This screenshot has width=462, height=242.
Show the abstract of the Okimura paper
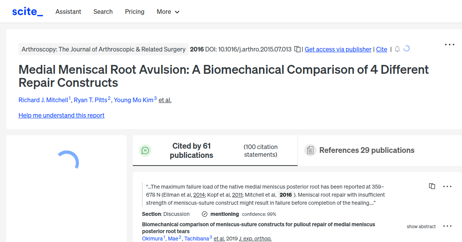[421, 227]
